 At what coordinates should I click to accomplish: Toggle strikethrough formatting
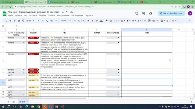[x=97, y=21]
